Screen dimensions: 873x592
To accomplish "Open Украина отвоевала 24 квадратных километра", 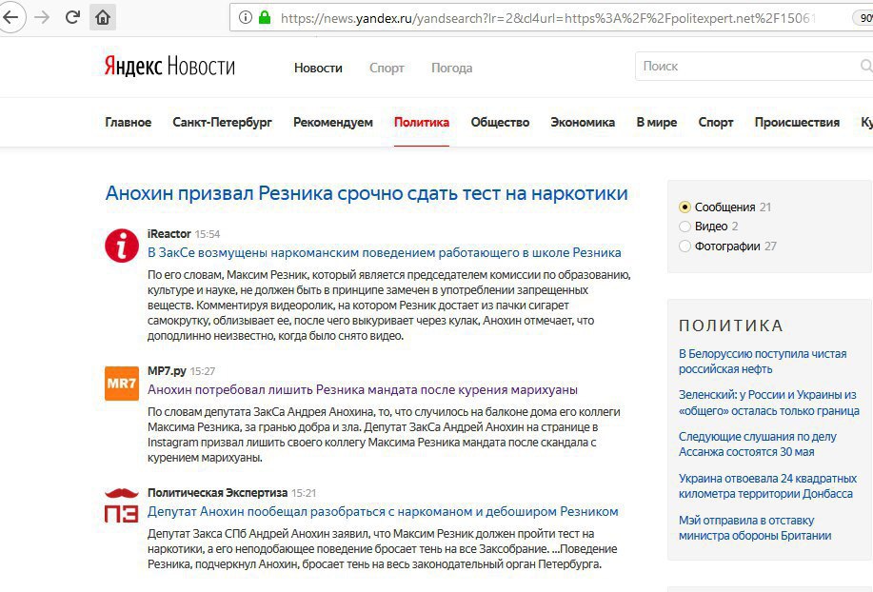I will (767, 485).
